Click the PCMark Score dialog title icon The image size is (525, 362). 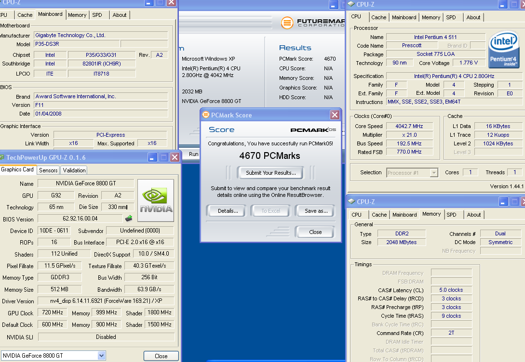(x=206, y=115)
